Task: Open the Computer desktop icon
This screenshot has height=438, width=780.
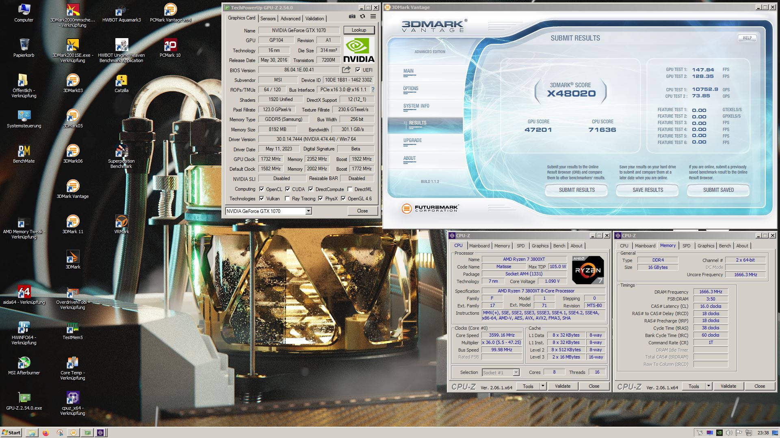Action: coord(24,13)
